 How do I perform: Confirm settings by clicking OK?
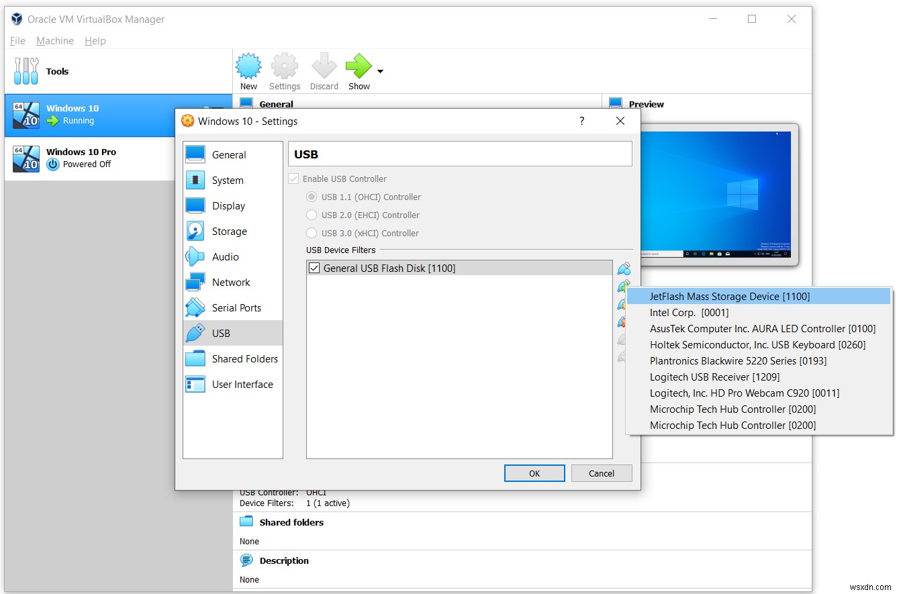[534, 473]
